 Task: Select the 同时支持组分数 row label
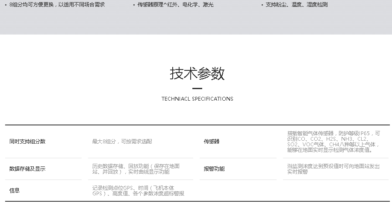point(27,142)
